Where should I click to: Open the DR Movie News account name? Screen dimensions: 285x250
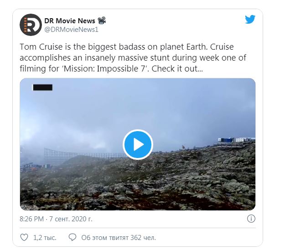[x=69, y=20]
